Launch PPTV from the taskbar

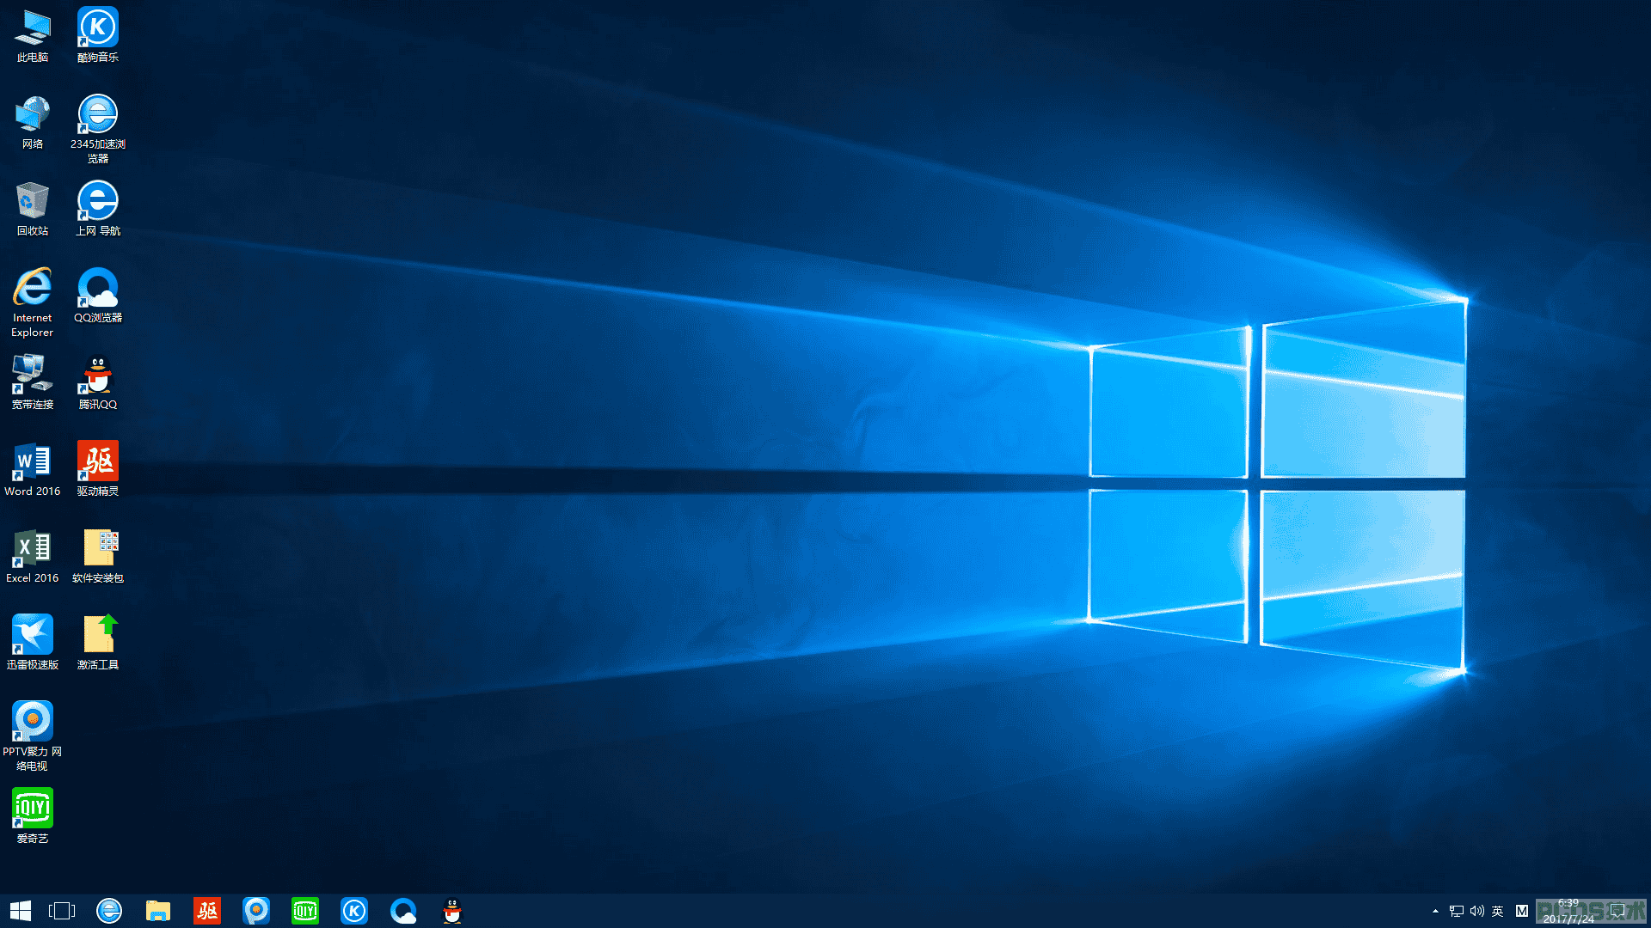pos(256,911)
